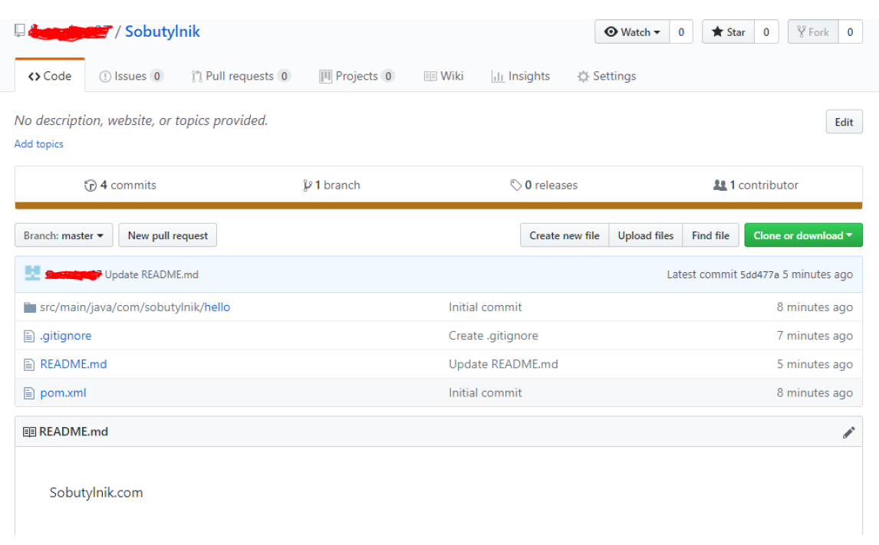Click the eye icon in Watch button
This screenshot has height=545, width=879.
click(611, 32)
